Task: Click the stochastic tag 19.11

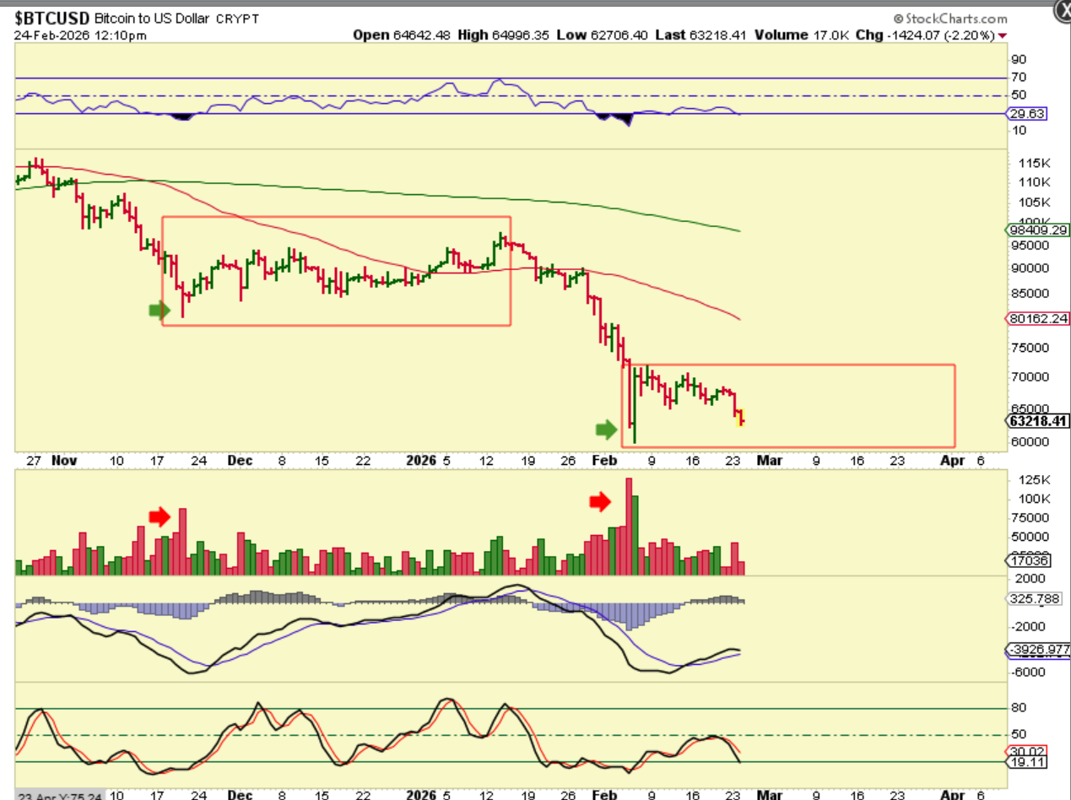Action: (x=1026, y=762)
